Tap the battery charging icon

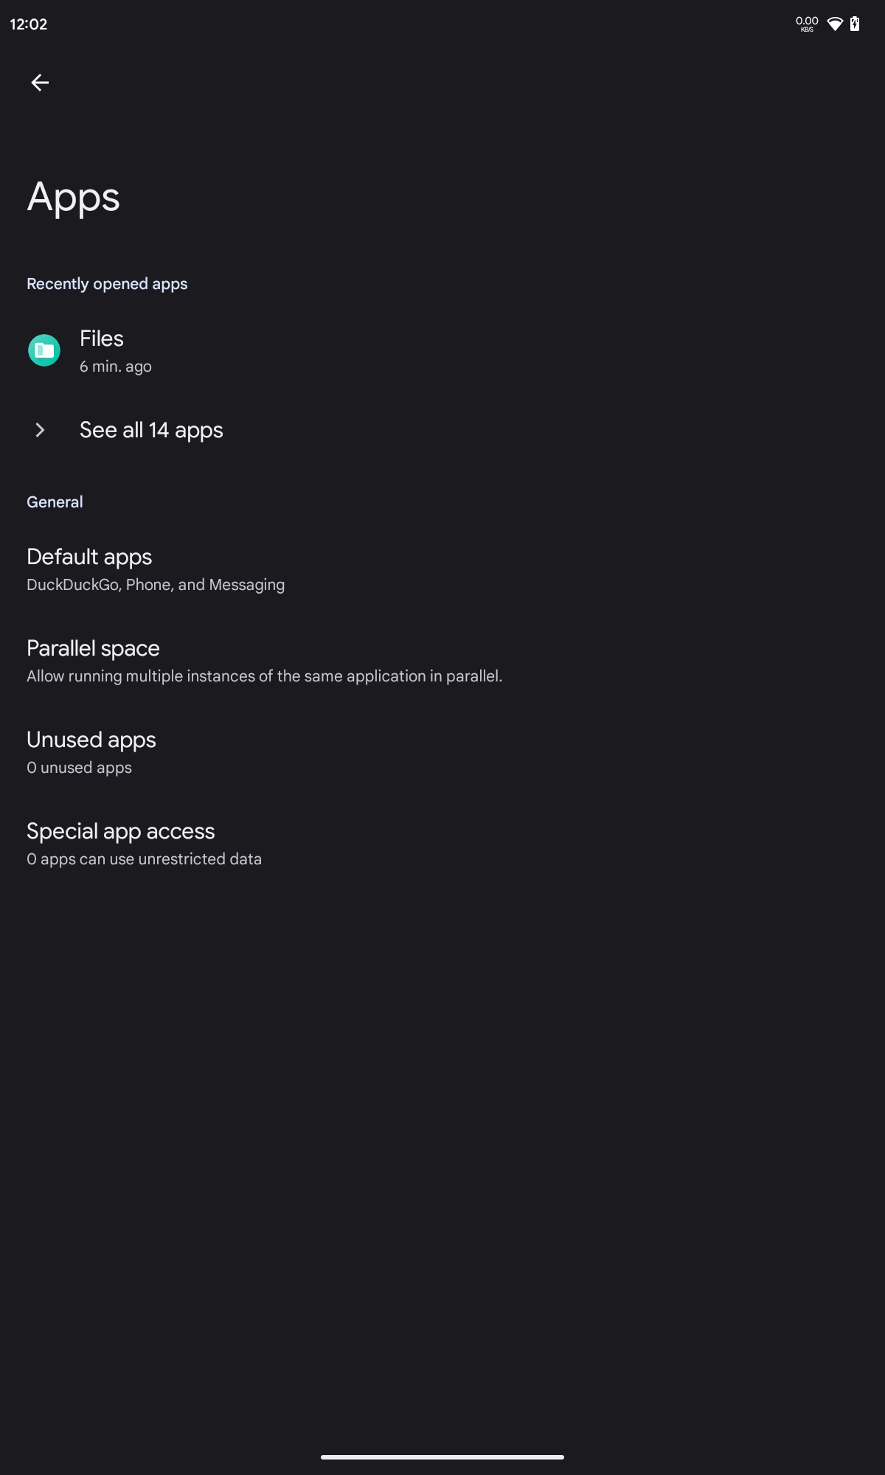[x=855, y=24]
